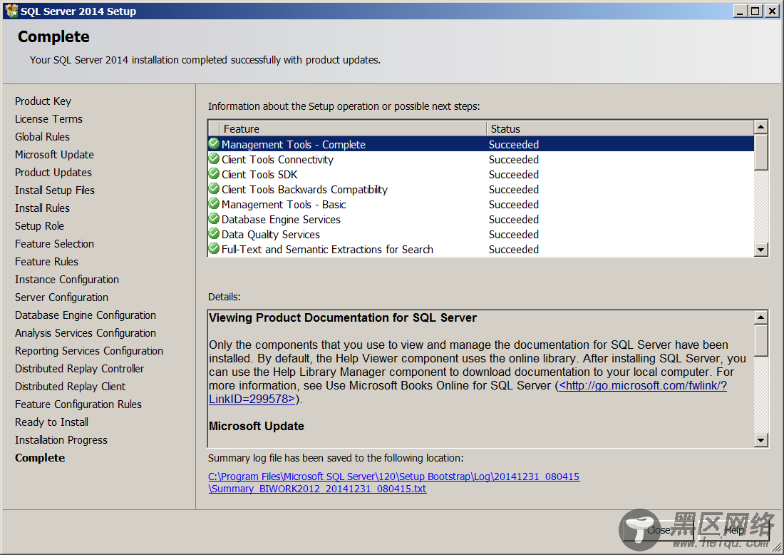Click the Details pane scroll down arrow
The width and height of the screenshot is (784, 555).
pos(760,440)
